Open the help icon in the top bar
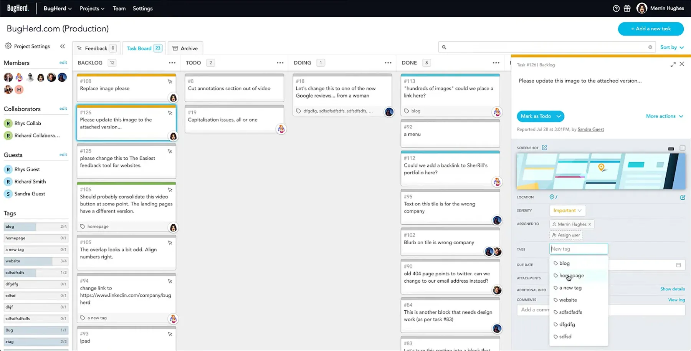Image resolution: width=691 pixels, height=351 pixels. [616, 8]
